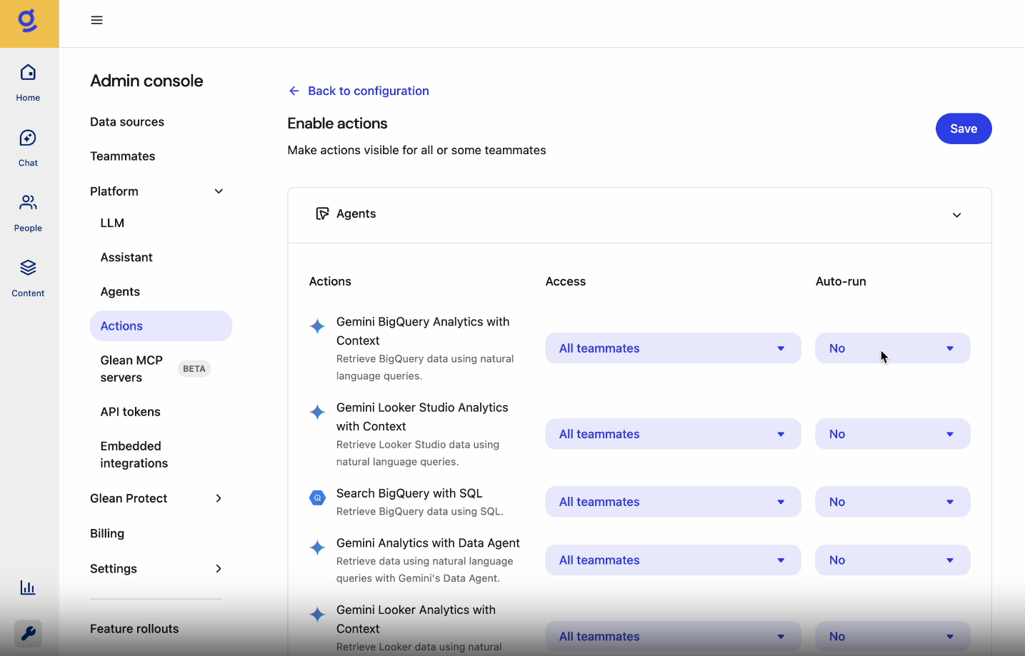Open Auto-run dropdown for Search BigQuery SQL
Viewport: 1025px width, 656px height.
tap(893, 502)
